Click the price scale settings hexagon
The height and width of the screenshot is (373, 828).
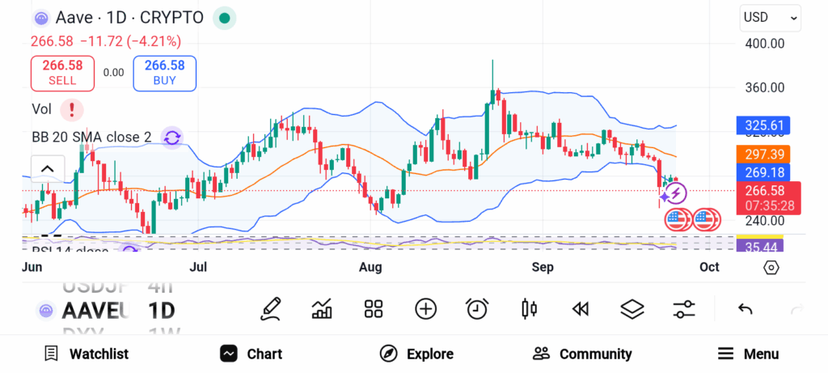coord(771,267)
